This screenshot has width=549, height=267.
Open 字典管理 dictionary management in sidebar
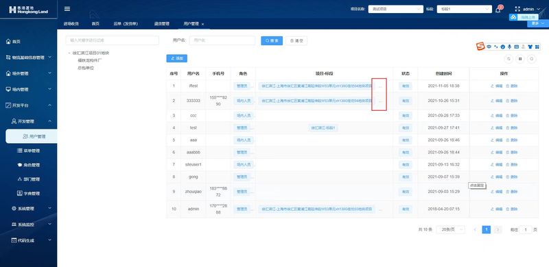[29, 193]
